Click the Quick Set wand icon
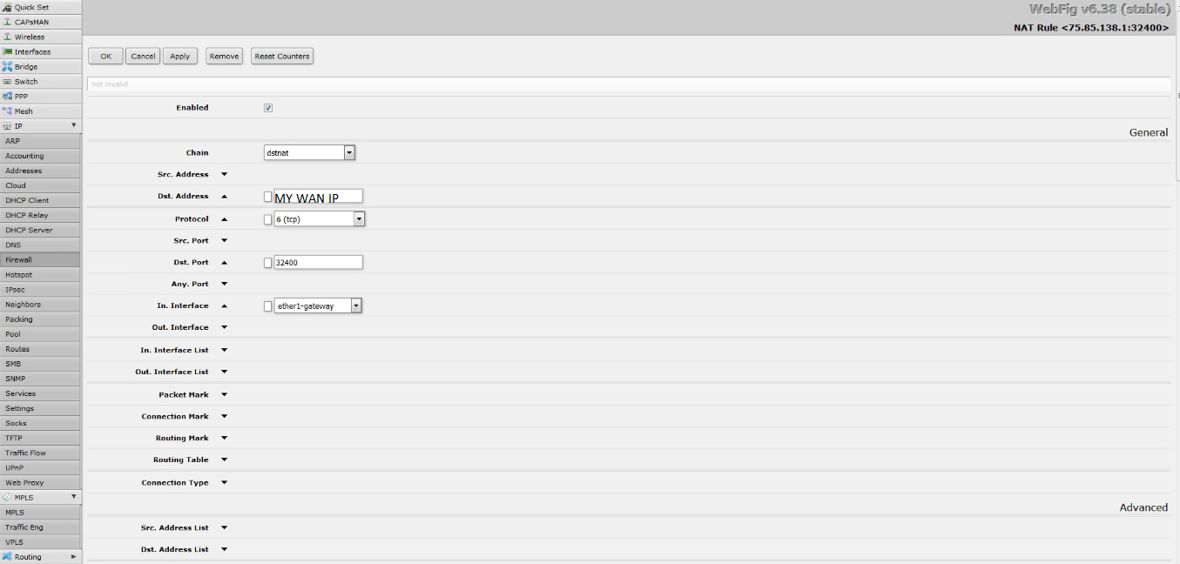1180x564 pixels. coord(7,7)
